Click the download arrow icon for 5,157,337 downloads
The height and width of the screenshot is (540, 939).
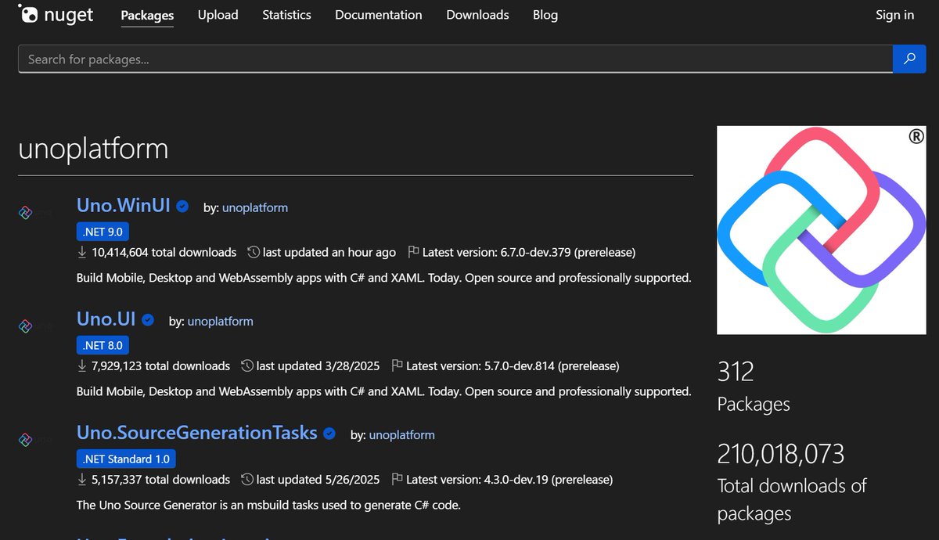pos(82,479)
